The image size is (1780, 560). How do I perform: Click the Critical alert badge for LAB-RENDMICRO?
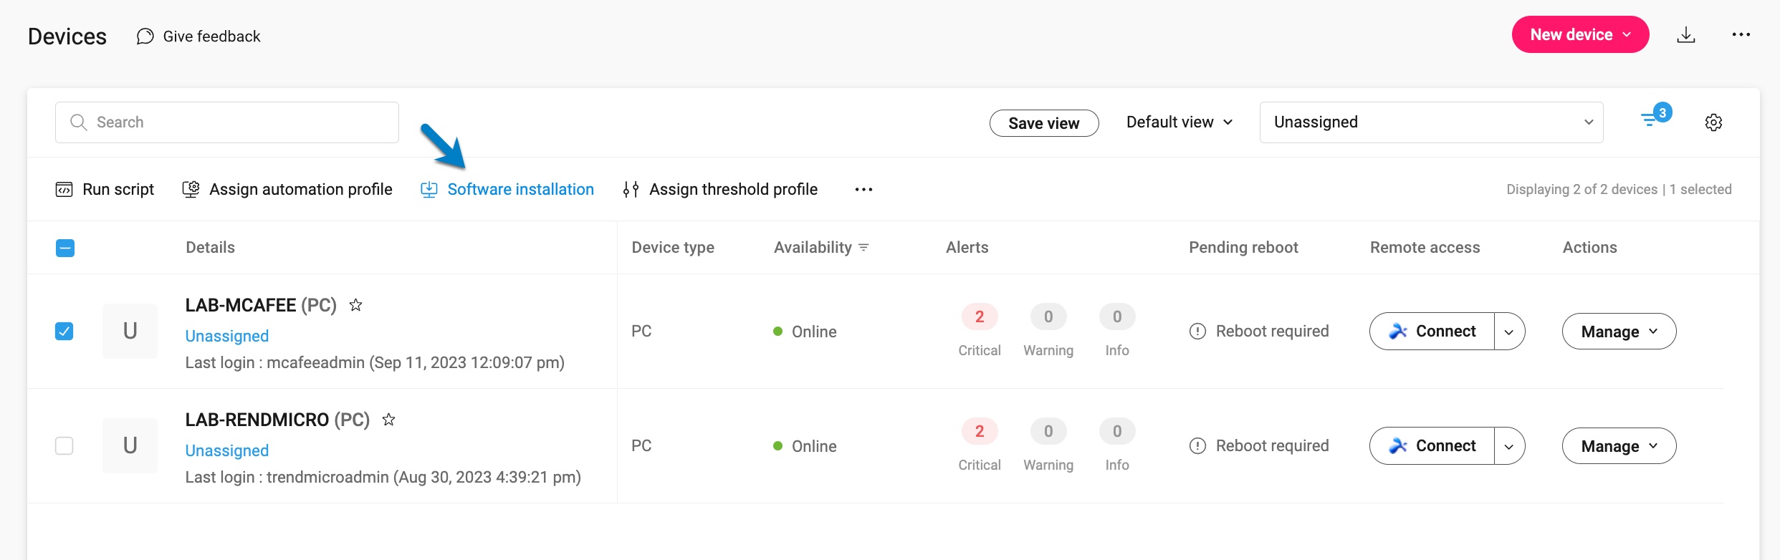[980, 431]
